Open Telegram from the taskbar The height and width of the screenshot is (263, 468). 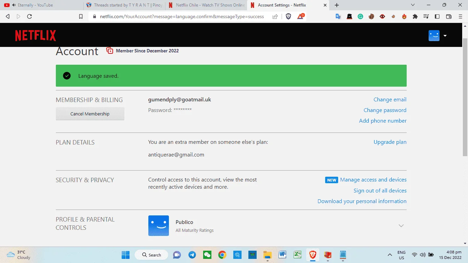[192, 255]
